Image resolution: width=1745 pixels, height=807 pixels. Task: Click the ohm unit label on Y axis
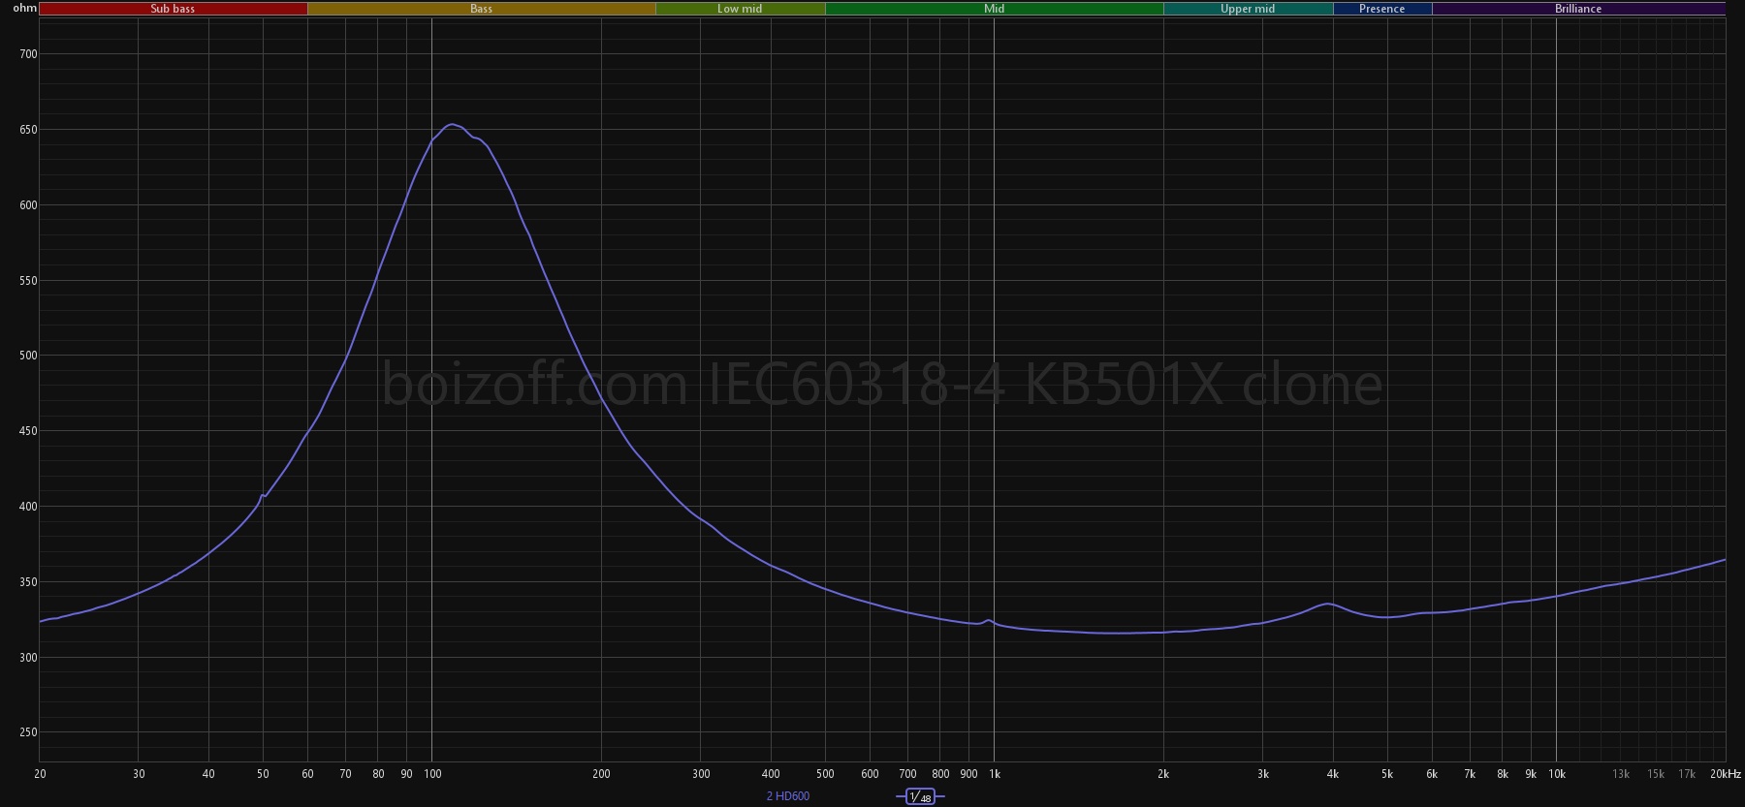(24, 9)
